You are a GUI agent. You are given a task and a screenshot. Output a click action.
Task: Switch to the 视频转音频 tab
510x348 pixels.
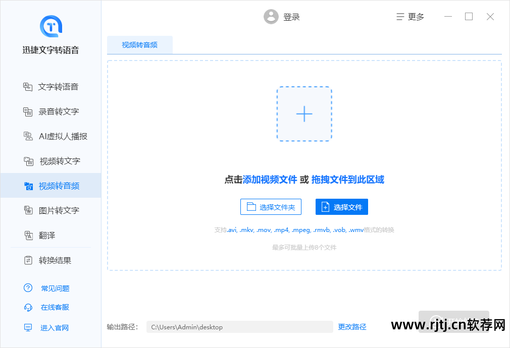(139, 44)
